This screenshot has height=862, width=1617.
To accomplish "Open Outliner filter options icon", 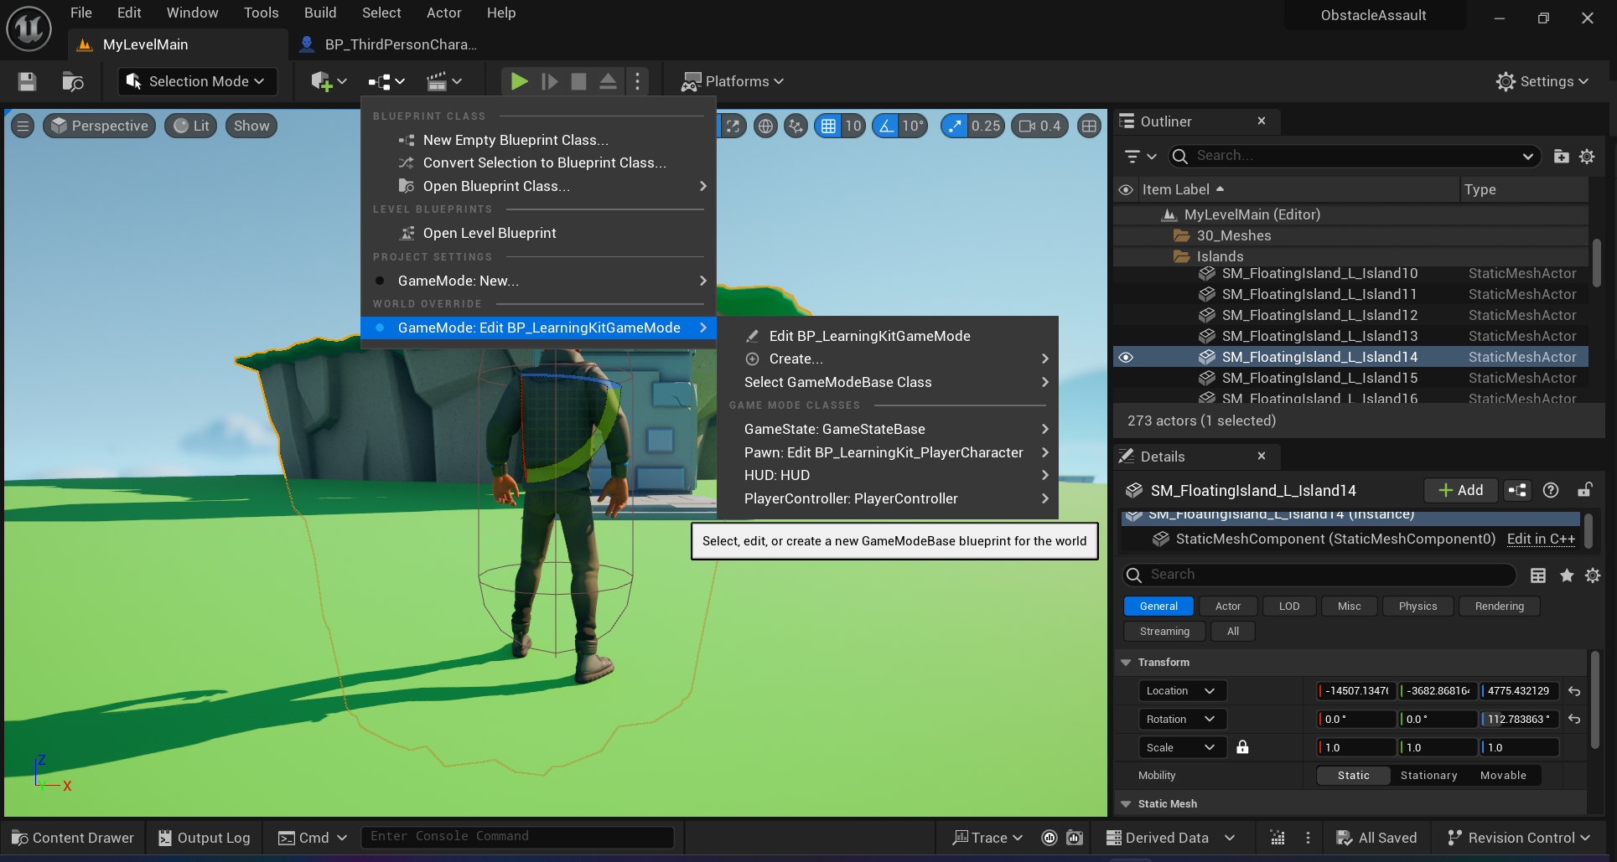I will (1140, 156).
